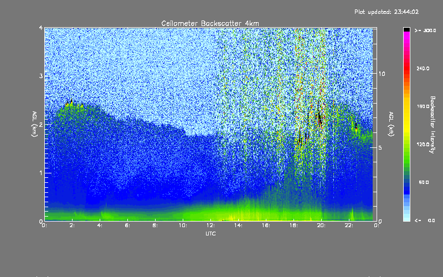443x277 pixels.
Task: Click the "60.0" colorbar value label
Action: pyautogui.click(x=424, y=182)
